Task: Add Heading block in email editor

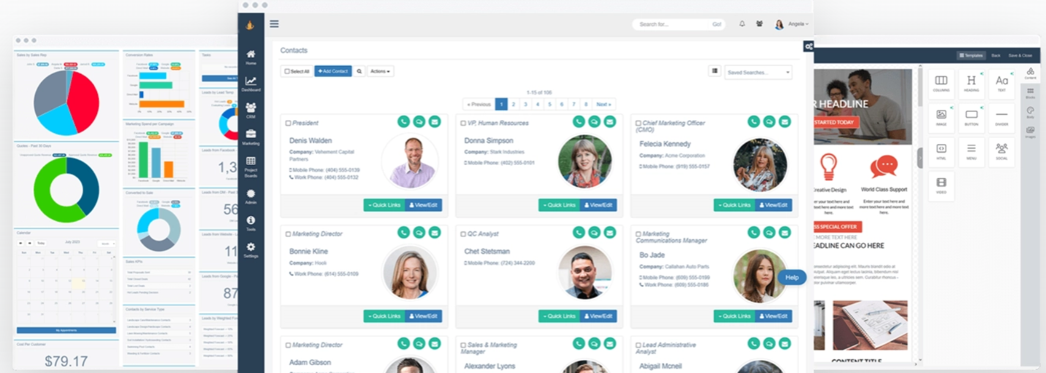Action: [971, 84]
